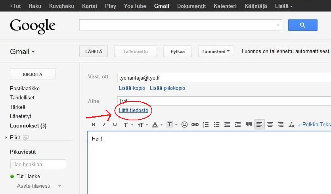
Task: Open the Tunnisteet labels dropdown
Action: coord(216,51)
